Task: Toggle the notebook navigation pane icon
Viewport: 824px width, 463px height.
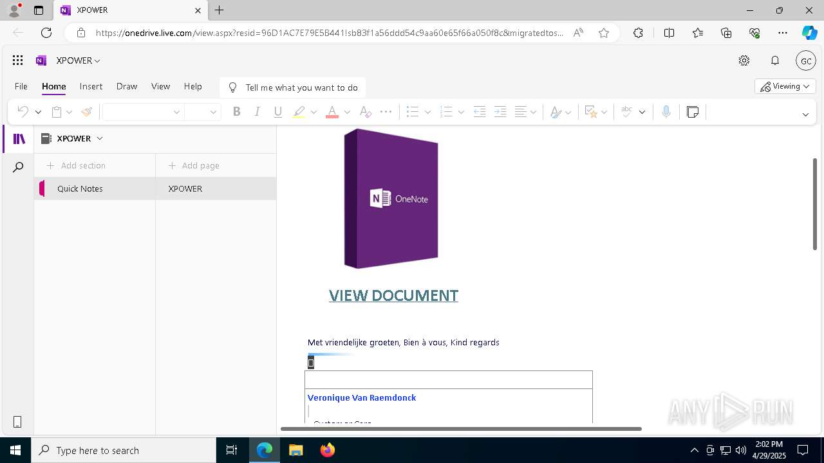Action: tap(19, 139)
